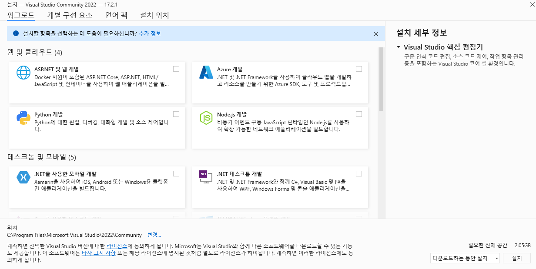The width and height of the screenshot is (536, 269).
Task: Click the 설치 button
Action: (x=517, y=258)
